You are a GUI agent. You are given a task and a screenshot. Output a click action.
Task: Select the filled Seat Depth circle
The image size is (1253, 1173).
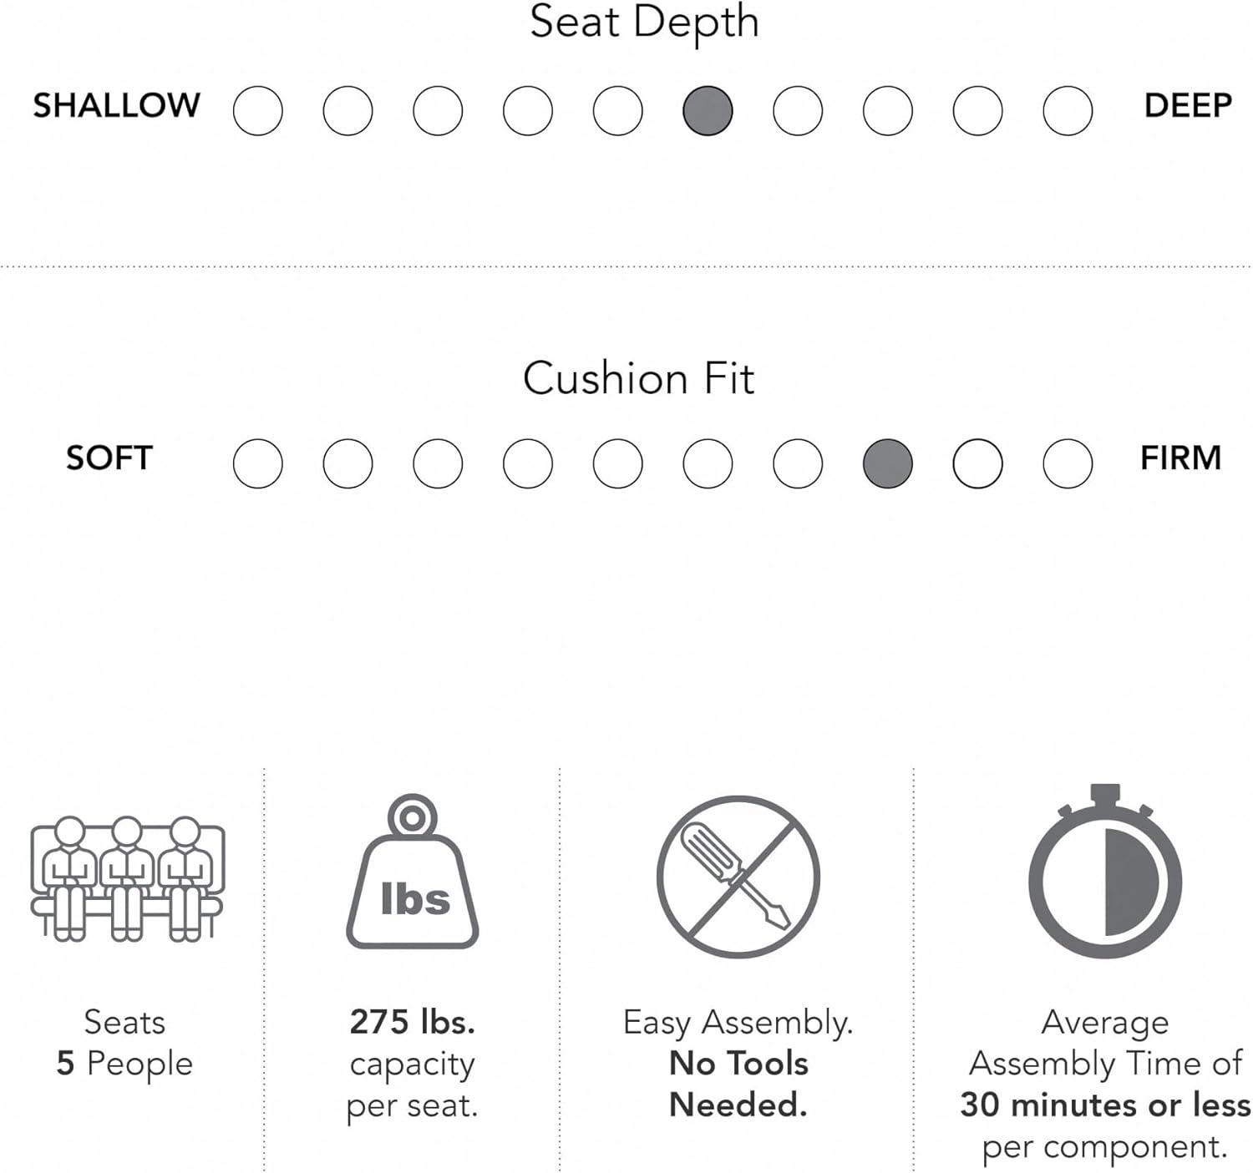[708, 111]
